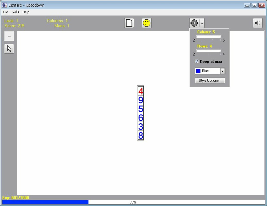Maximize the Digitarix window
267x206 pixels.
point(254,5)
